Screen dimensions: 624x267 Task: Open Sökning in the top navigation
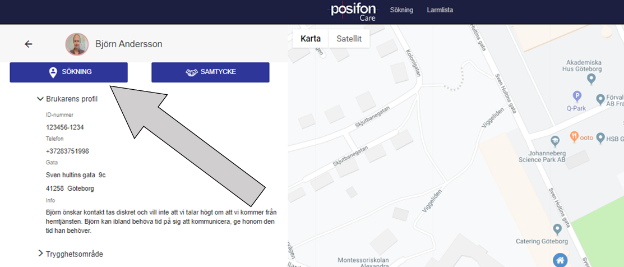tap(401, 10)
